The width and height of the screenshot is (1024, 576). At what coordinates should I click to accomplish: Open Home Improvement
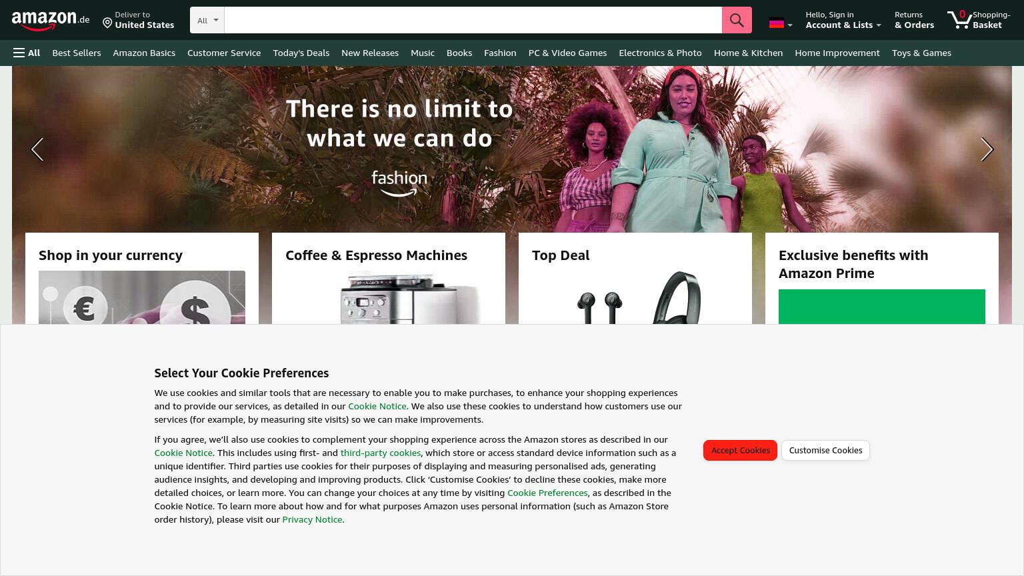tap(837, 53)
